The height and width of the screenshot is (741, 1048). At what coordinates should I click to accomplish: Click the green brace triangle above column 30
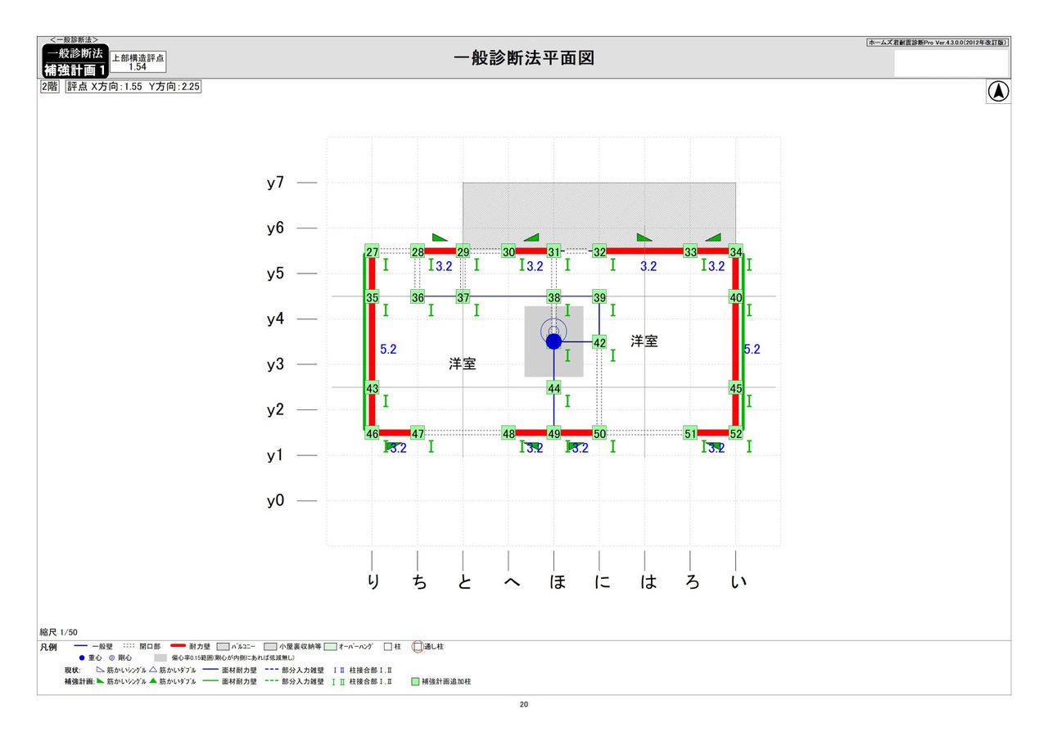pyautogui.click(x=531, y=237)
